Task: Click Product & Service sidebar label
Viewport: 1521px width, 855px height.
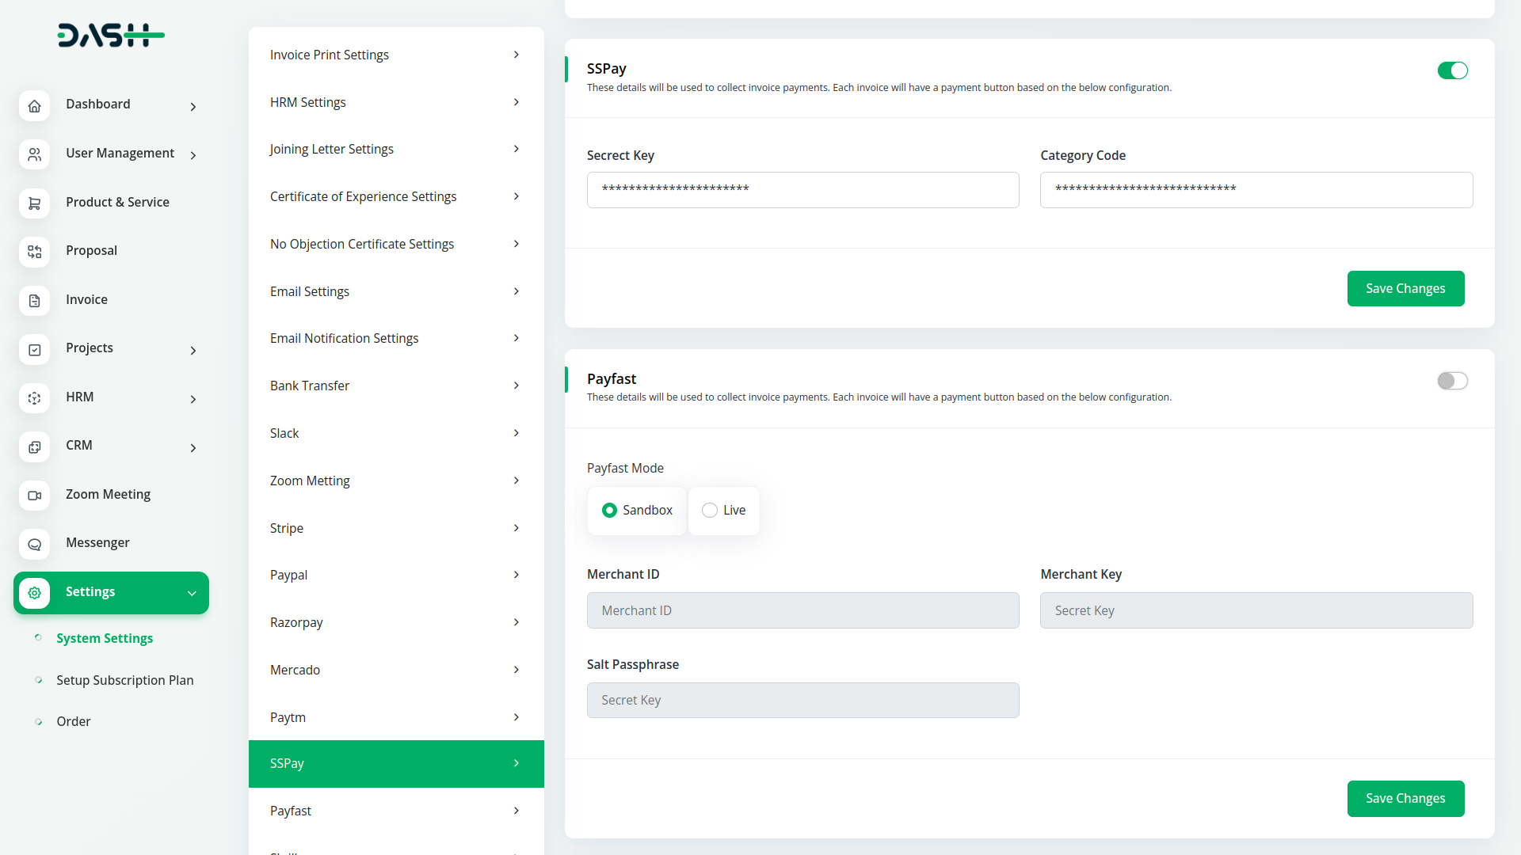Action: tap(118, 202)
